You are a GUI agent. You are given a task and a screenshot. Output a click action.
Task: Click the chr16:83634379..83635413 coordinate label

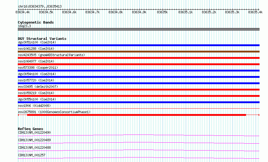pos(40,7)
